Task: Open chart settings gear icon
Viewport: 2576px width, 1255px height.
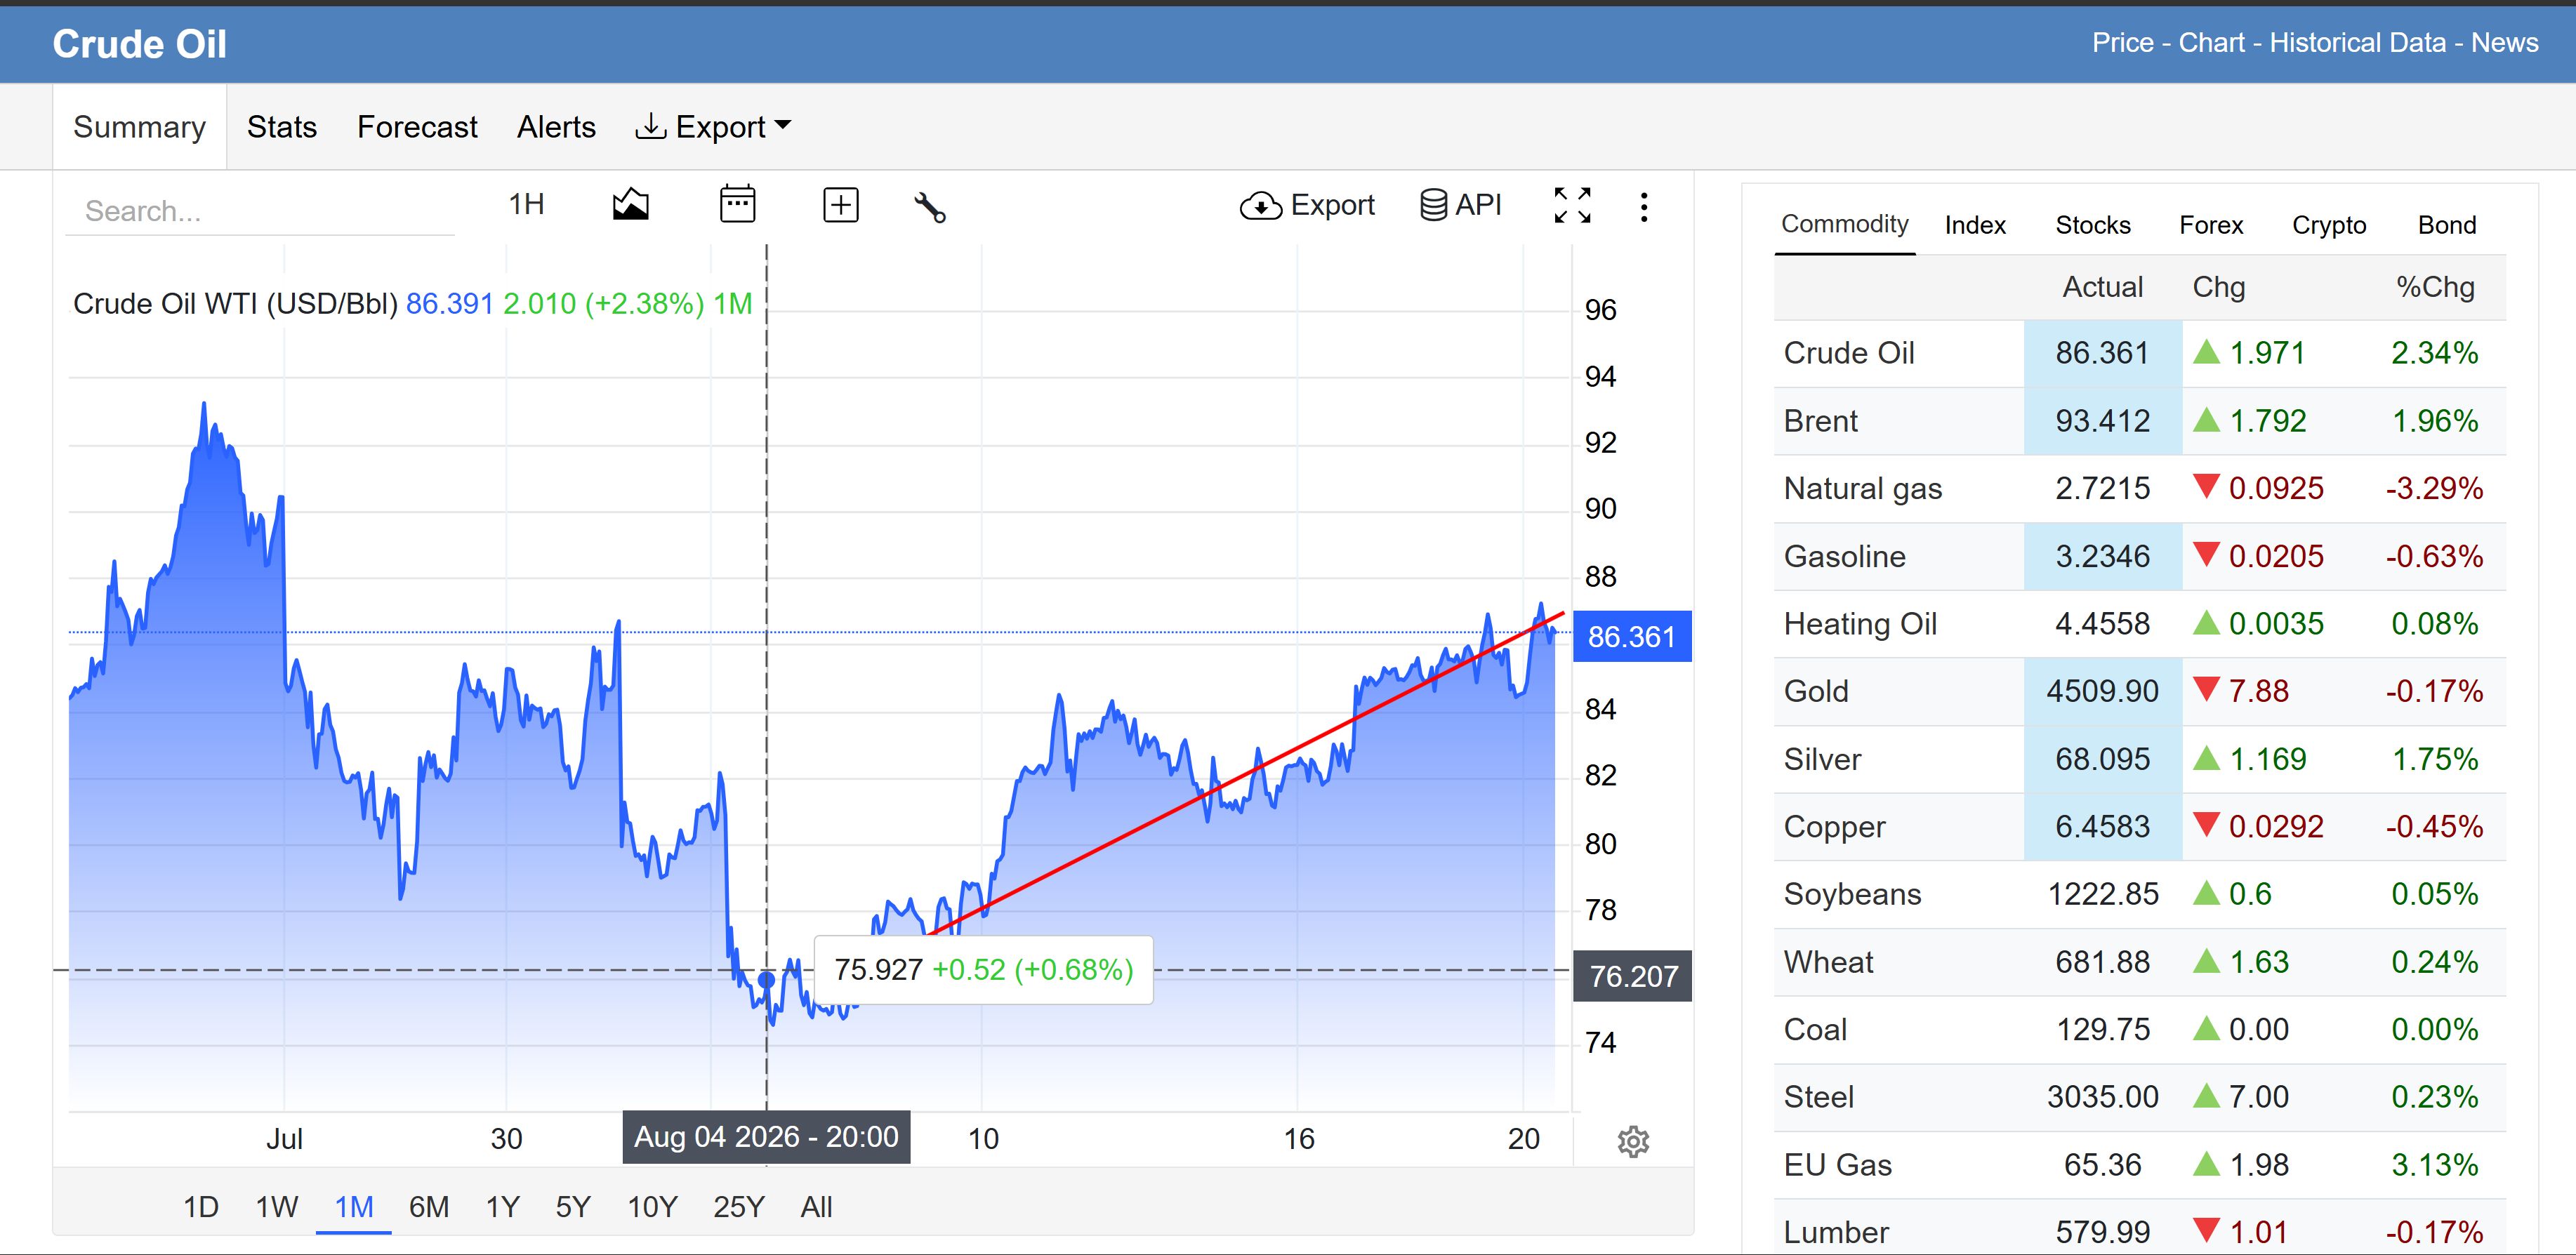Action: (1633, 1141)
